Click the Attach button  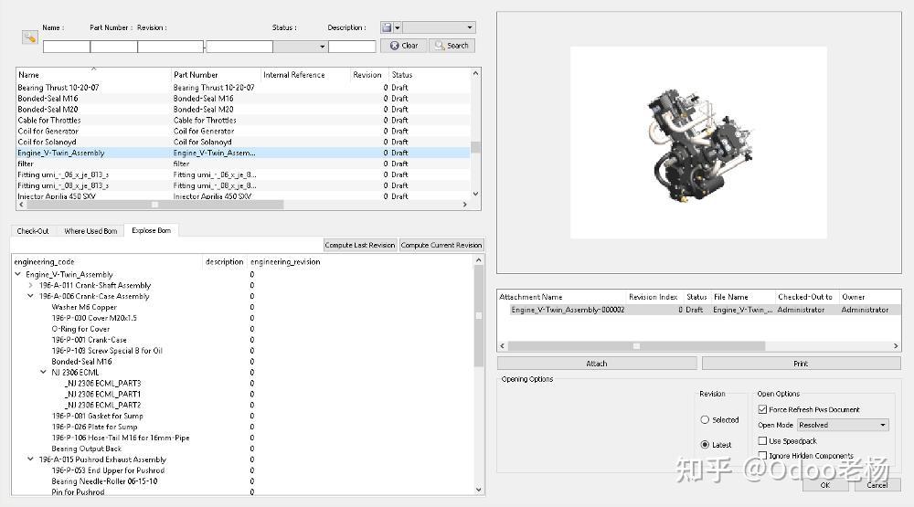point(597,364)
